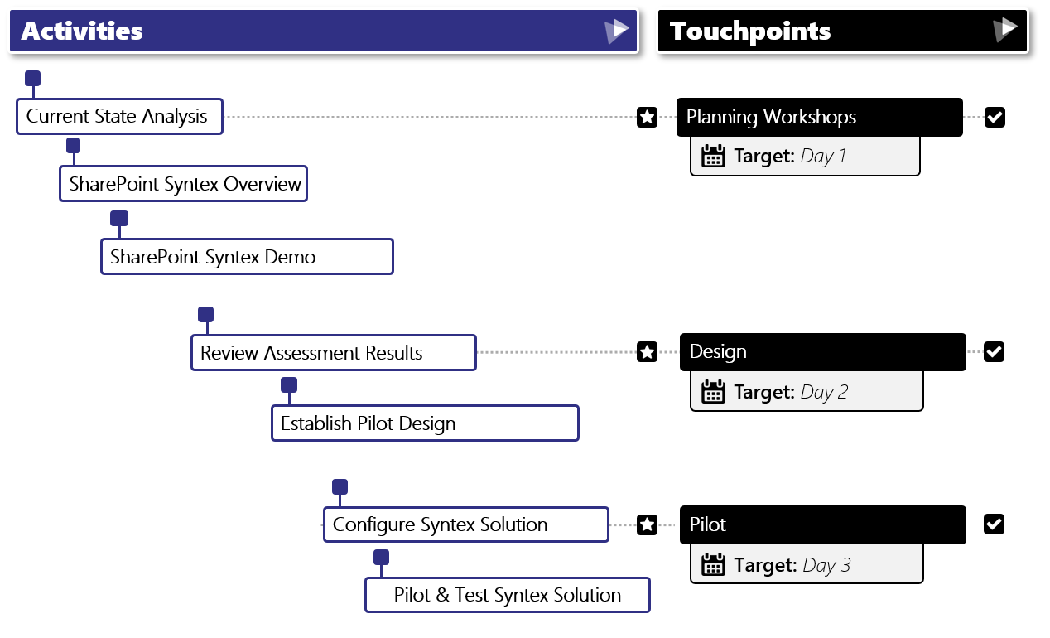Click the play arrow icon in Activities header
The height and width of the screenshot is (638, 1050).
point(616,31)
